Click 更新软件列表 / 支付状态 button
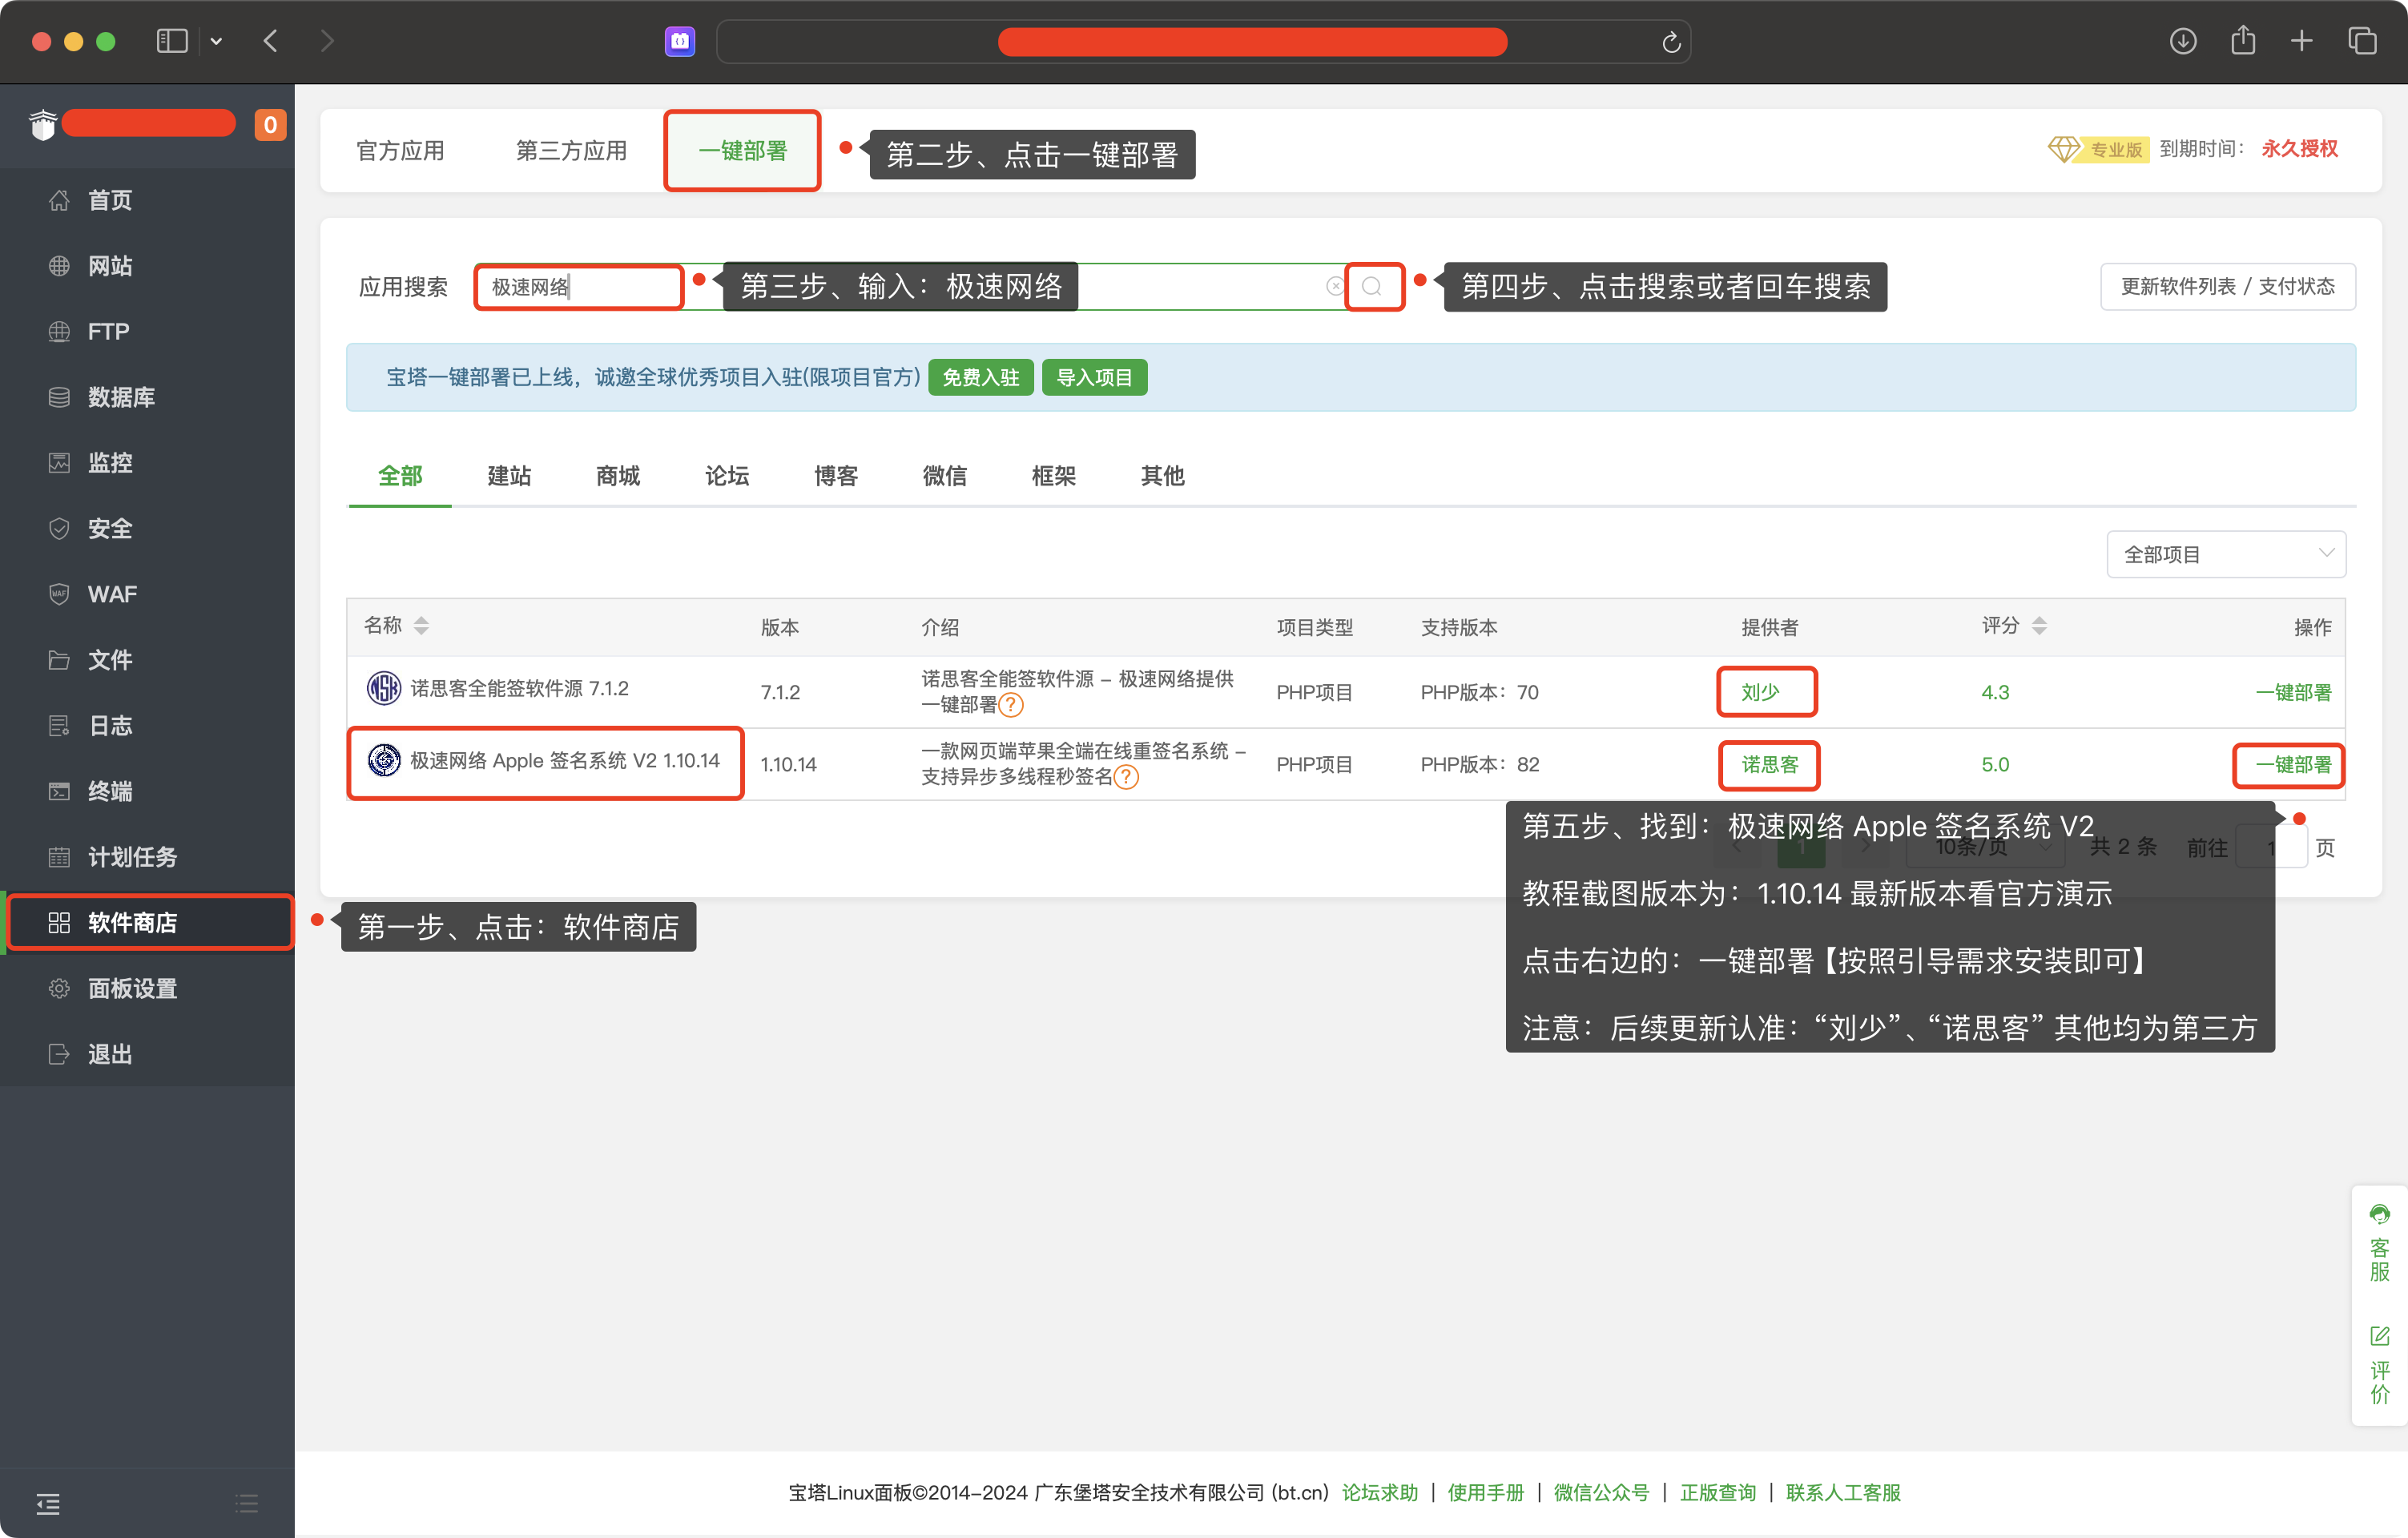The width and height of the screenshot is (2408, 1538). tap(2228, 287)
